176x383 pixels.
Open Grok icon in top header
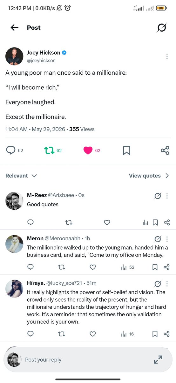coord(162,28)
